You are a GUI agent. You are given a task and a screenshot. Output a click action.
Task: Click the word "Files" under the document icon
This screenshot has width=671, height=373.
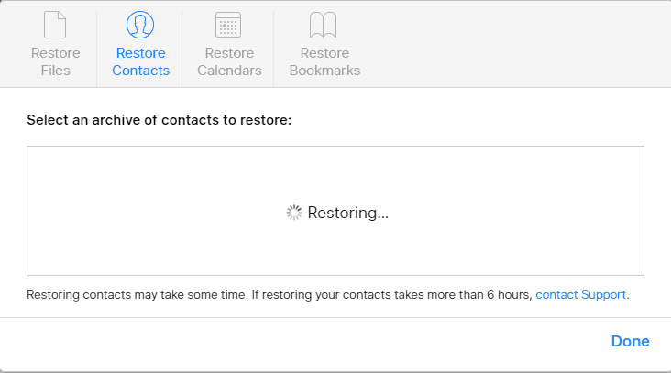coord(56,71)
